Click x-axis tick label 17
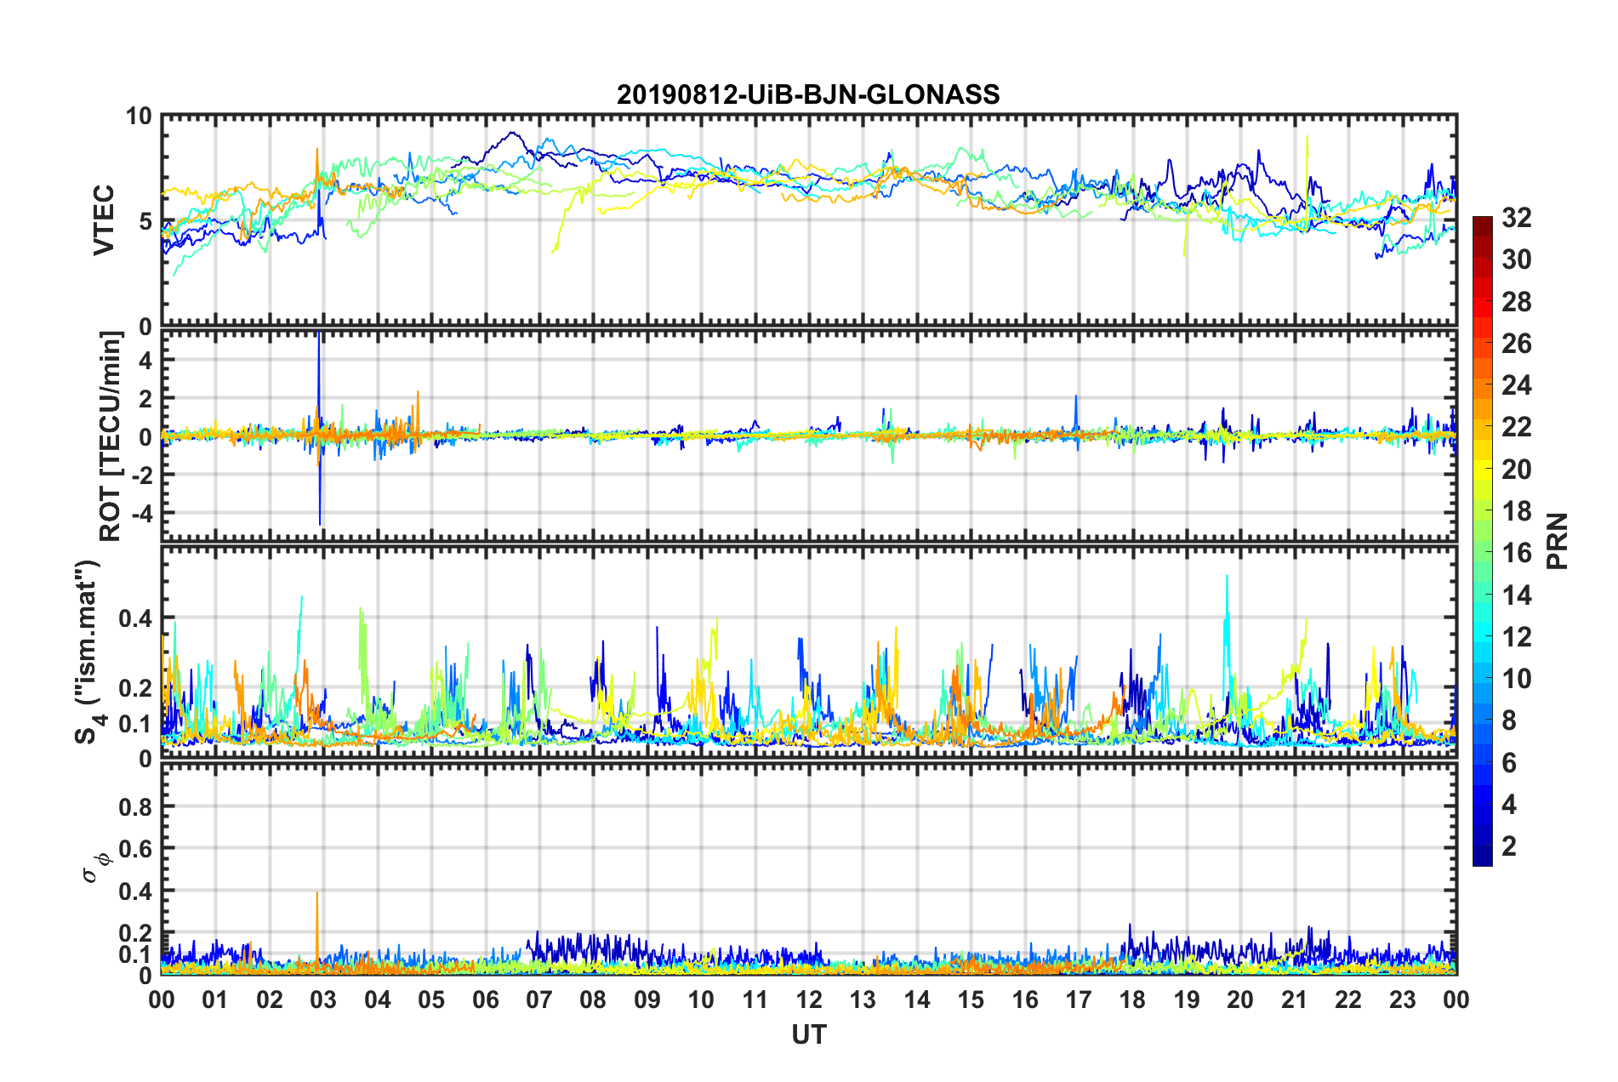Screen dimensions: 1618x1082 [x=1079, y=999]
